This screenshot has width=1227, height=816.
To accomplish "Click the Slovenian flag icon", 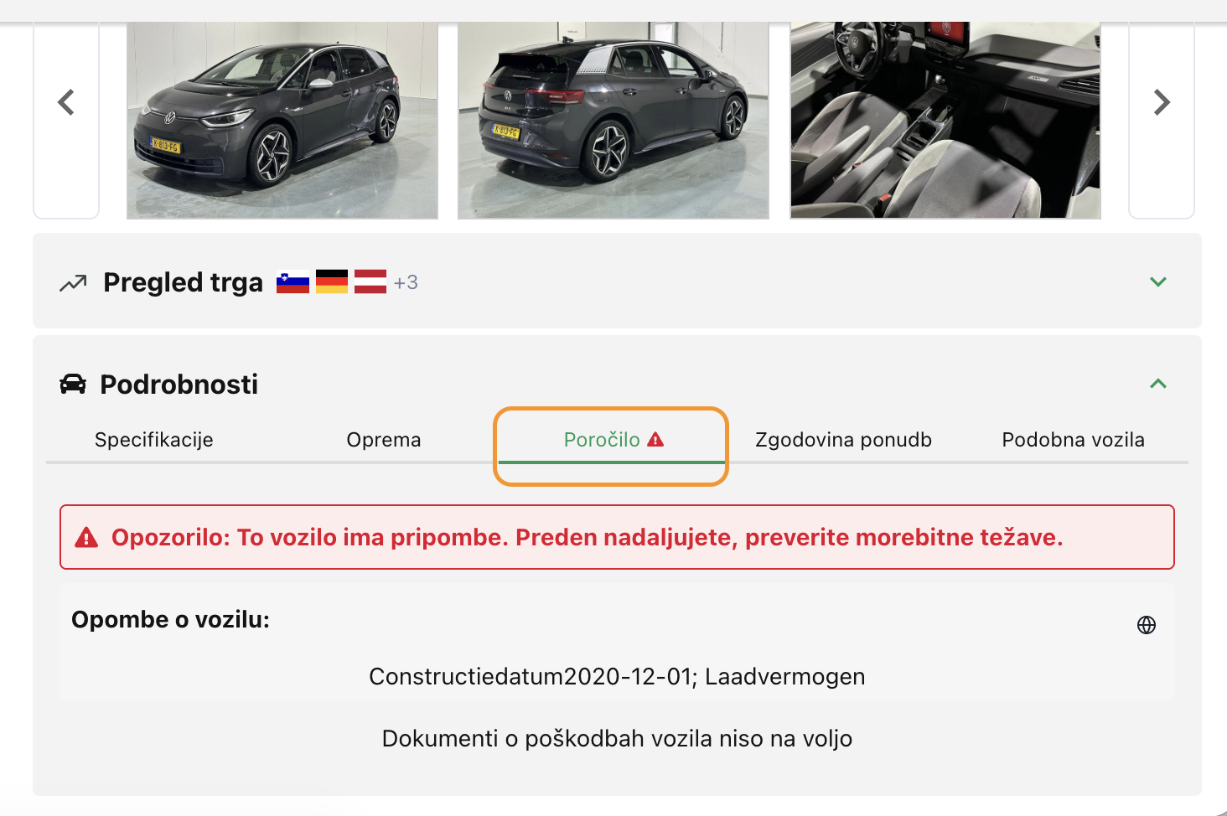I will tap(293, 282).
